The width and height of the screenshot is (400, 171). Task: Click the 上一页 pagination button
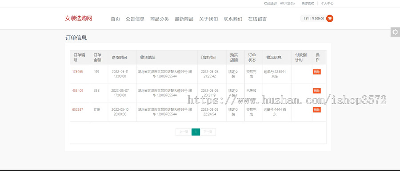tap(184, 132)
